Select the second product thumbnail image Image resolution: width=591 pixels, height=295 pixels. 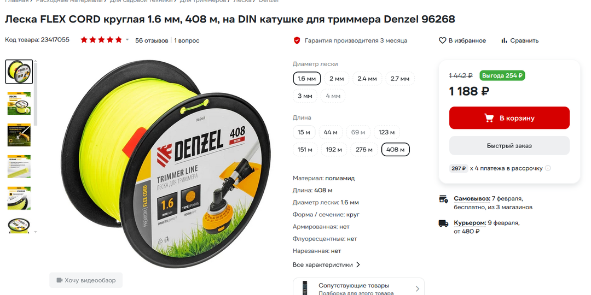pos(19,103)
